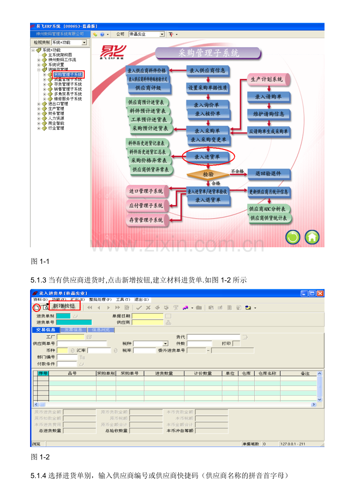The height and width of the screenshot is (503, 355).
Task: Open calendar icon beside 单据日期 field
Action: point(168,316)
